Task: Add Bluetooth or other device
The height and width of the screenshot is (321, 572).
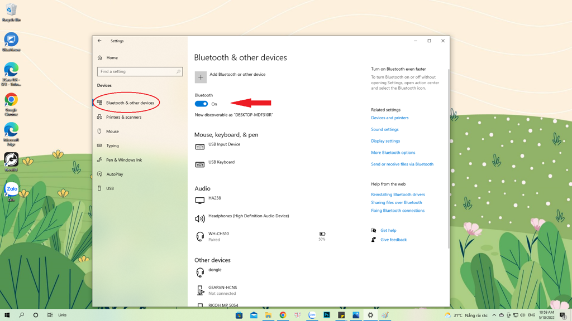Action: pyautogui.click(x=230, y=77)
